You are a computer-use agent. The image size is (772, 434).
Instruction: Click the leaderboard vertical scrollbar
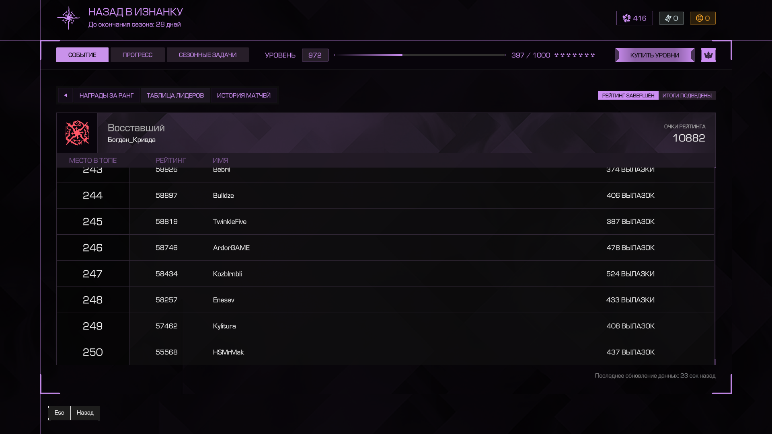tap(715, 266)
